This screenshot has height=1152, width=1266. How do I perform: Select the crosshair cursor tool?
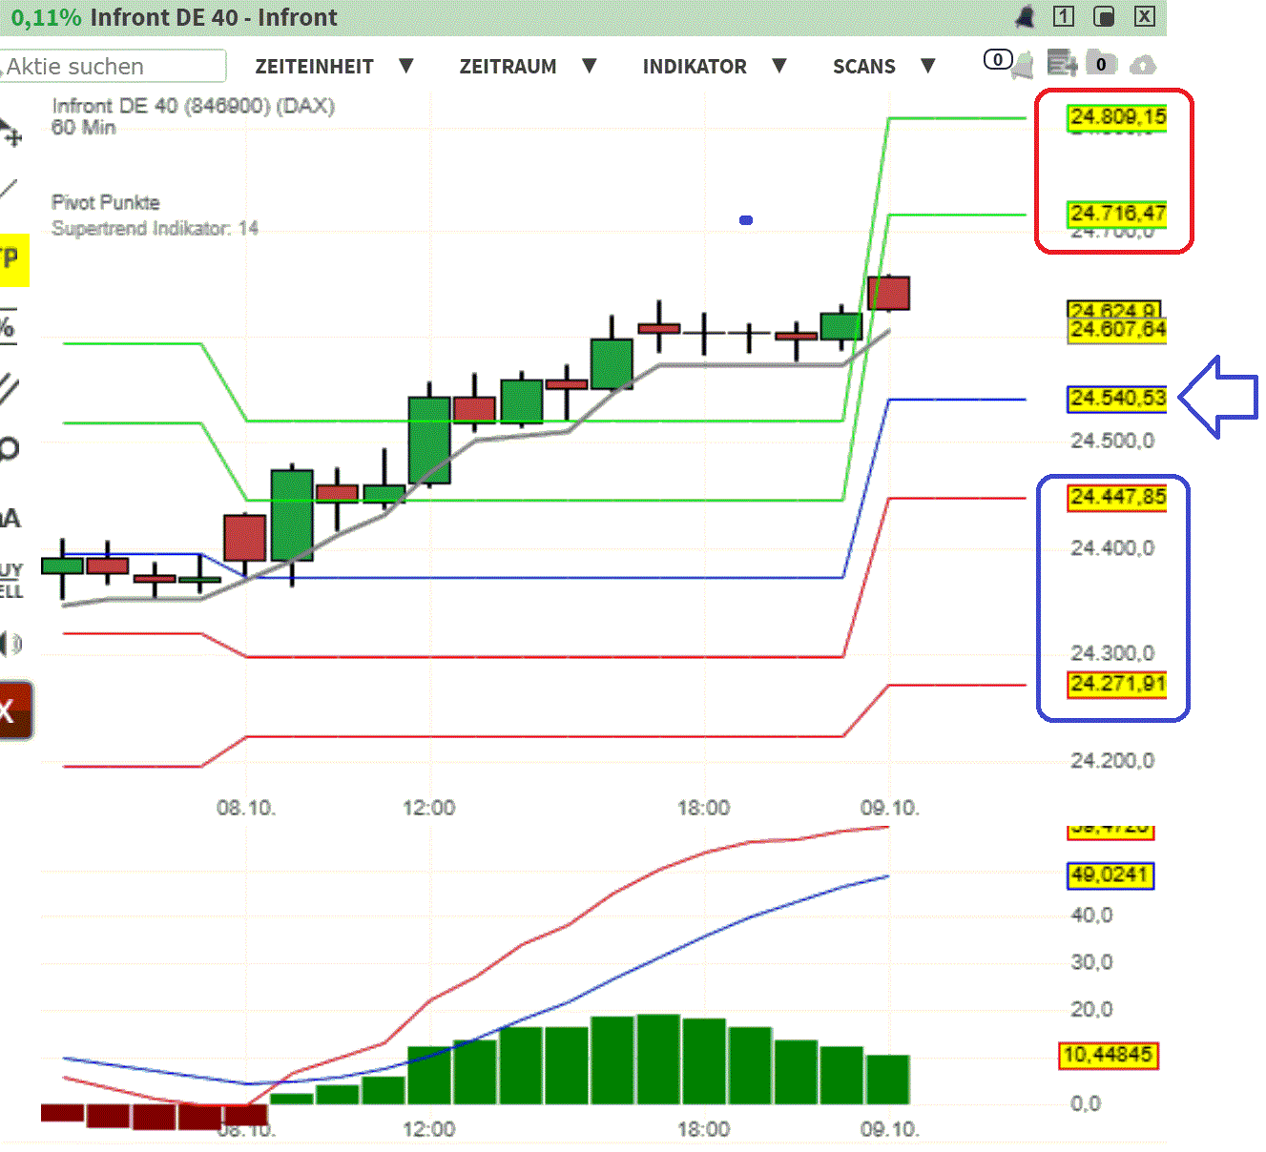[x=12, y=134]
